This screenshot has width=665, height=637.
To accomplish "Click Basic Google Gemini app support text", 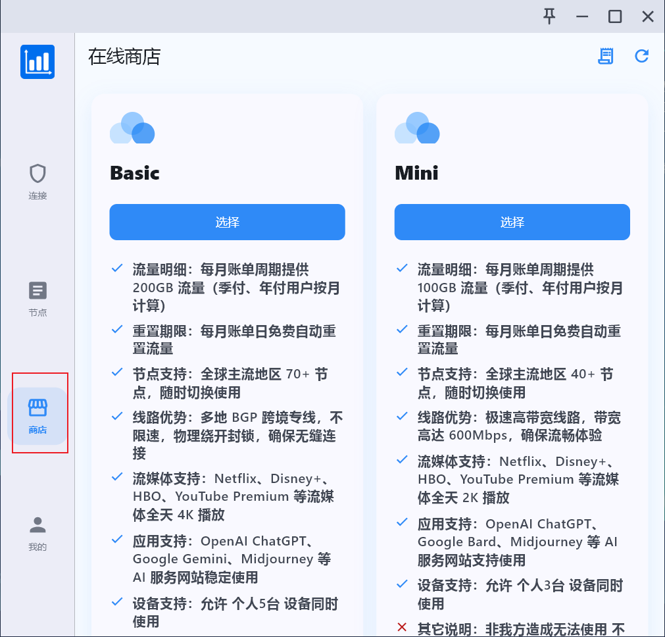I will click(232, 559).
